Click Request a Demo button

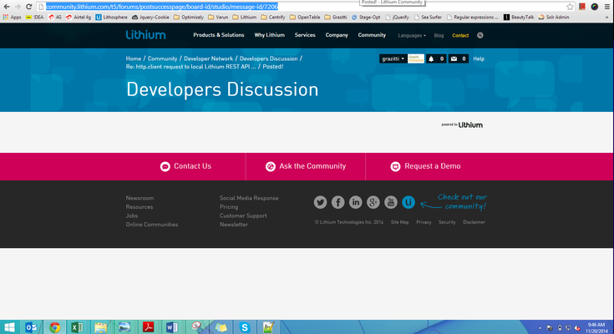[x=425, y=166]
